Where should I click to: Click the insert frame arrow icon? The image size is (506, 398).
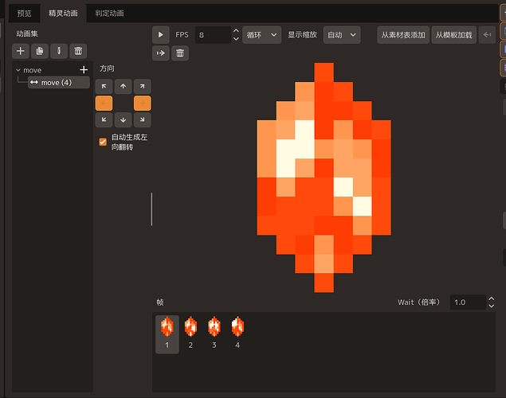161,53
